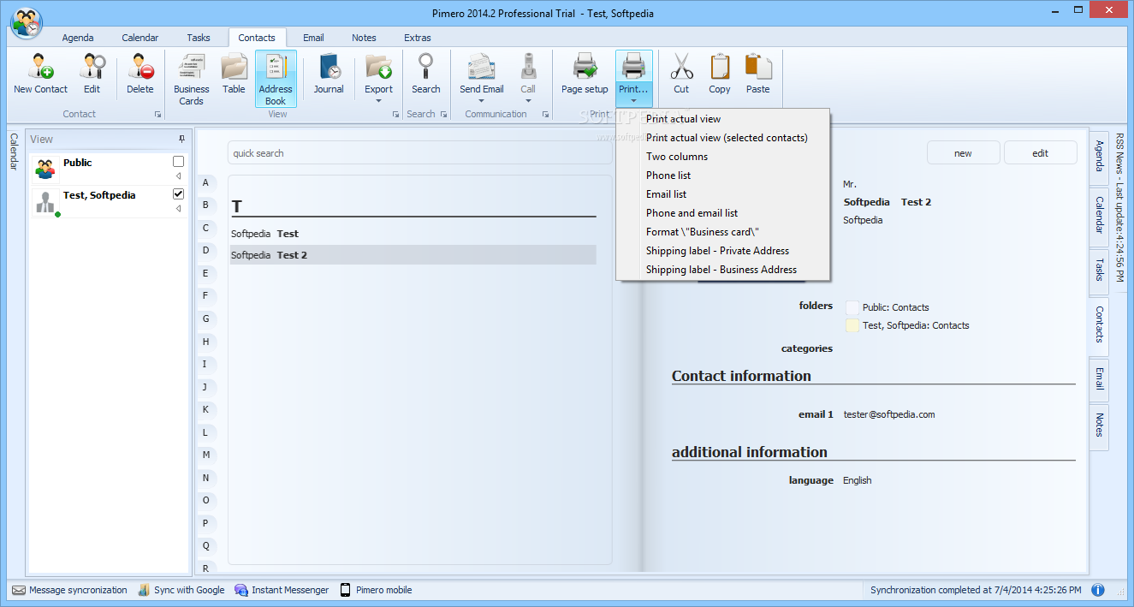
Task: Switch to the Agenda ribbon tab
Action: click(x=78, y=38)
